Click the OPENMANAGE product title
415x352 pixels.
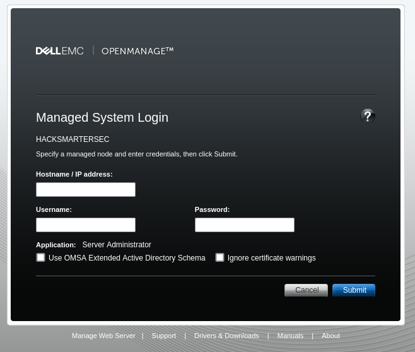coord(137,51)
